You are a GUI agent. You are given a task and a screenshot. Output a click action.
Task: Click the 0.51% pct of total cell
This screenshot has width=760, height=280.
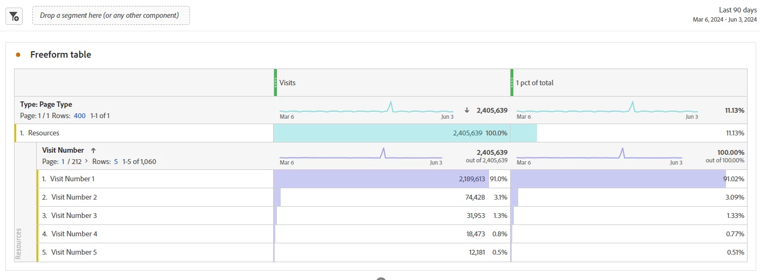pyautogui.click(x=629, y=252)
